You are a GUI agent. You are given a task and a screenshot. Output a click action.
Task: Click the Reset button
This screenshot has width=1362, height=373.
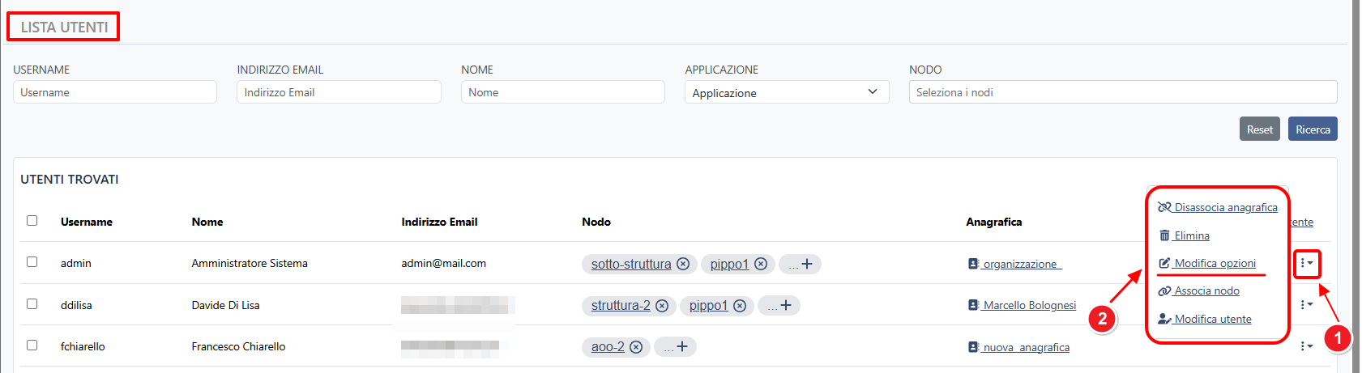coord(1259,129)
